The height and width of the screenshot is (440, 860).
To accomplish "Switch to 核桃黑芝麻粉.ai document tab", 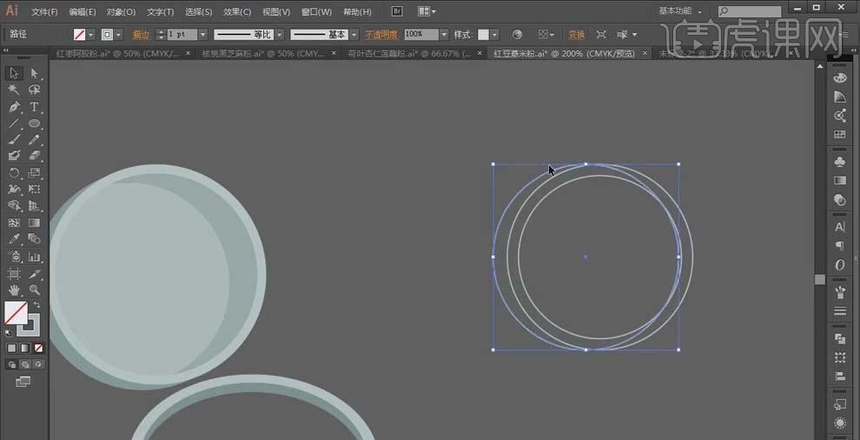I will click(x=263, y=53).
